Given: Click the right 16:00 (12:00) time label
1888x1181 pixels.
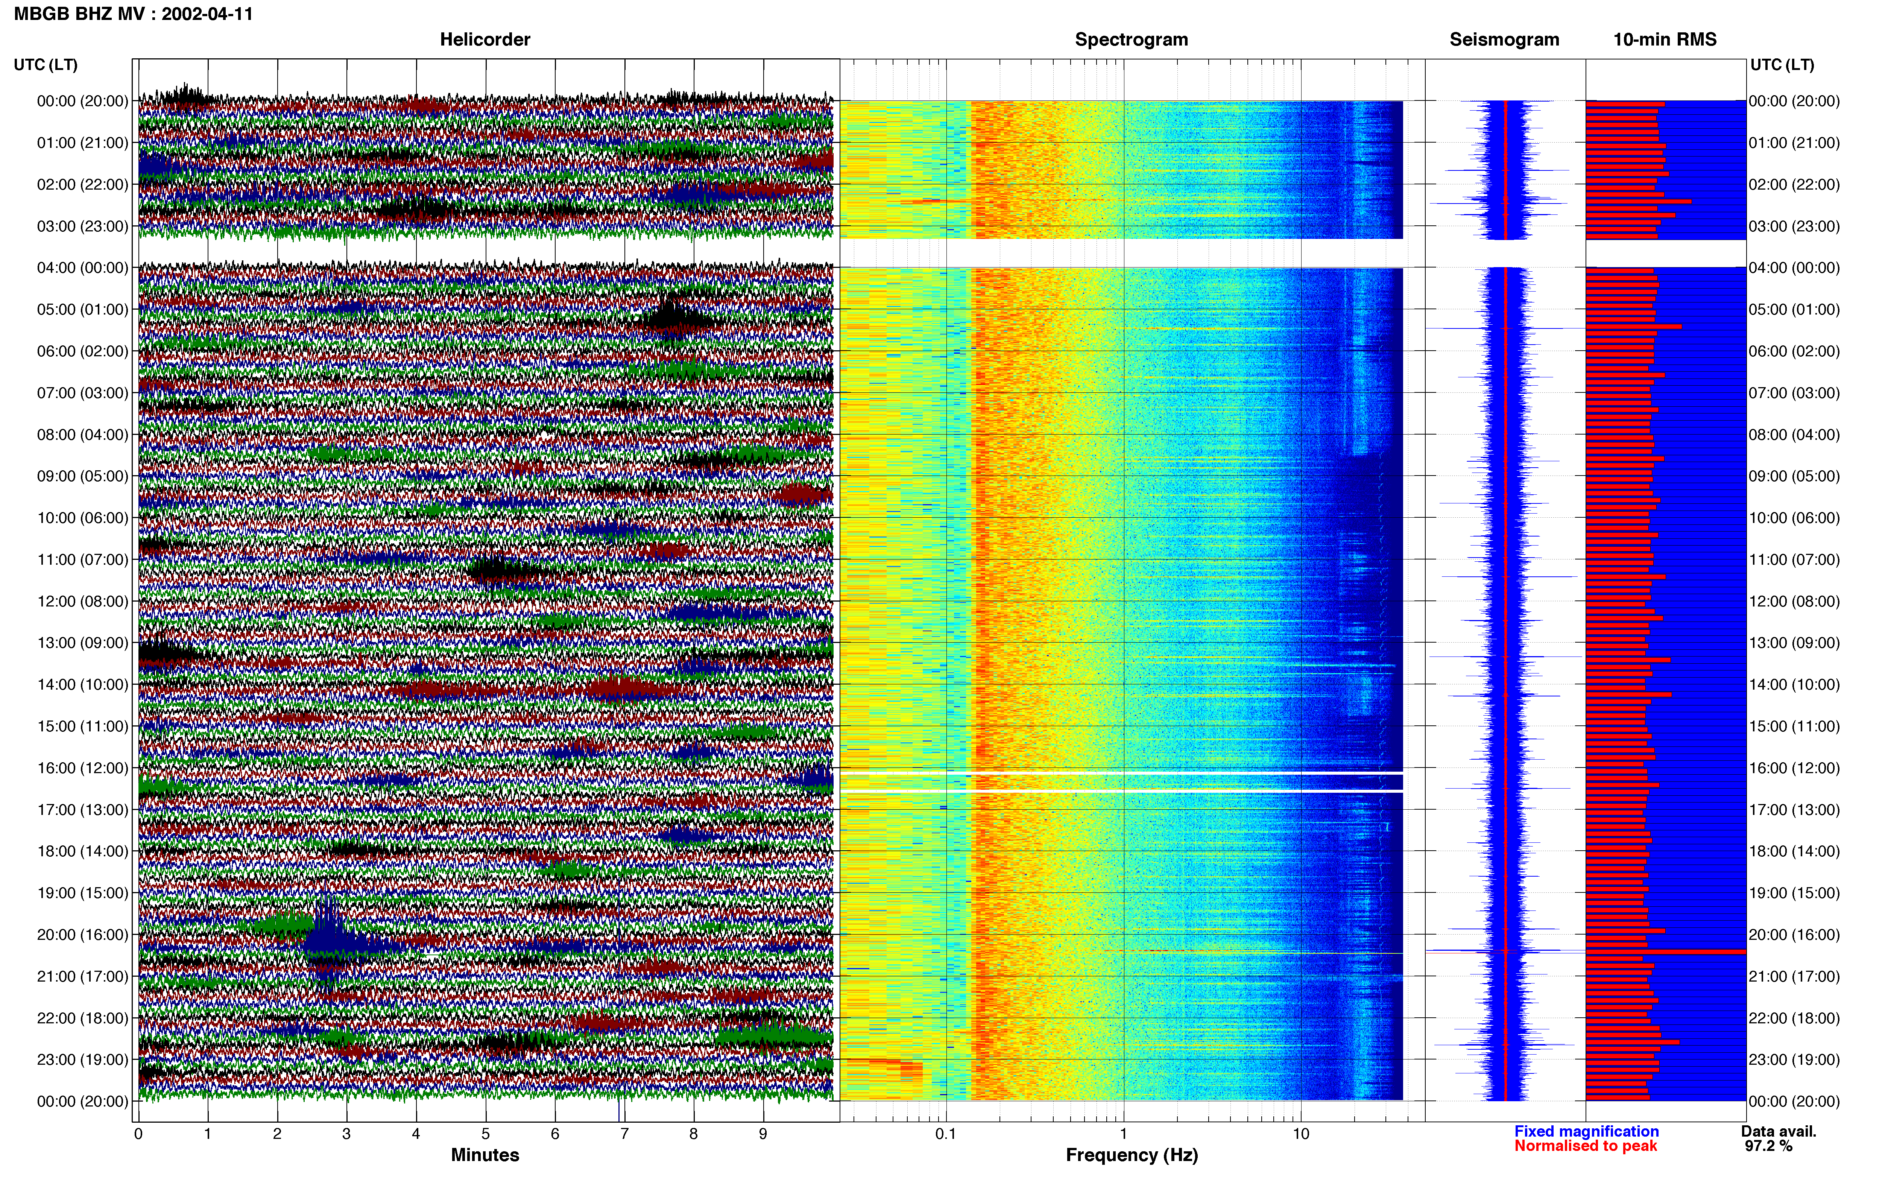Looking at the screenshot, I should tap(1794, 768).
